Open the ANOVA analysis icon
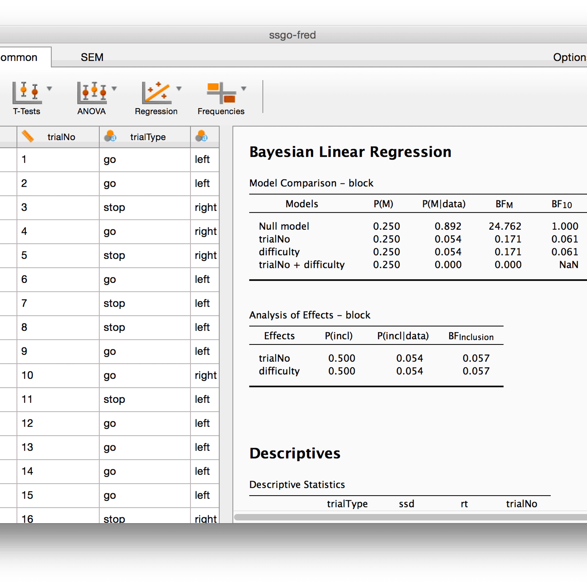 click(x=92, y=92)
